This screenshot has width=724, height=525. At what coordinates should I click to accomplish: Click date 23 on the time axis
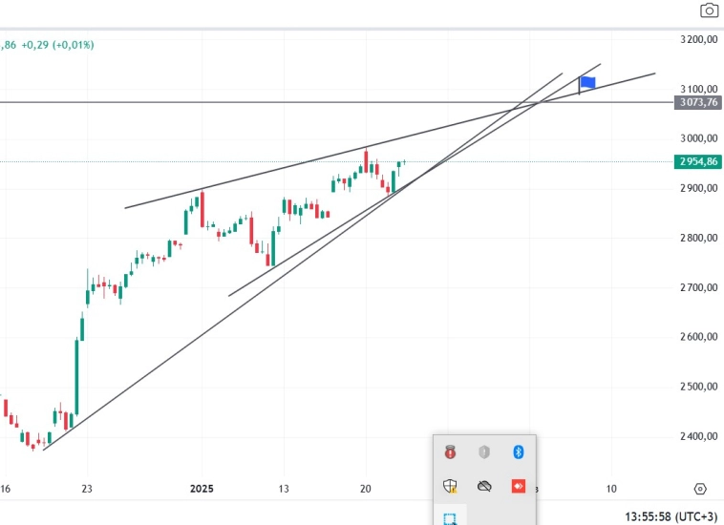[x=87, y=489]
